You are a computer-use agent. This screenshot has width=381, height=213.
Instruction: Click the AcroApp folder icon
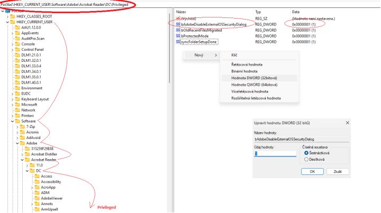(37, 187)
